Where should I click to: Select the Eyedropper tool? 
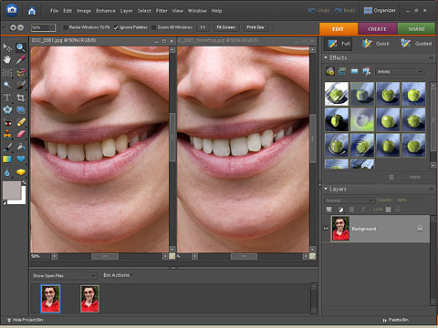pyautogui.click(x=20, y=59)
